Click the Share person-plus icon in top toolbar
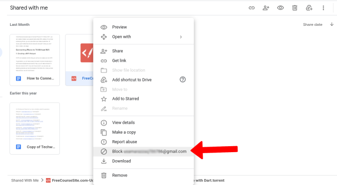The width and height of the screenshot is (337, 185). point(266,8)
